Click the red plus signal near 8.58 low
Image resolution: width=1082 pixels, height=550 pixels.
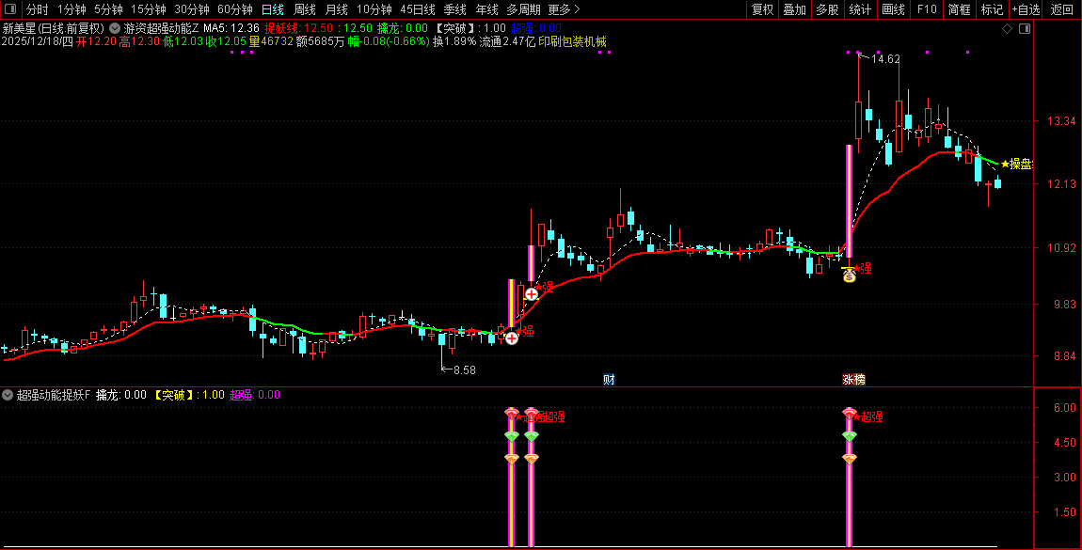[511, 338]
